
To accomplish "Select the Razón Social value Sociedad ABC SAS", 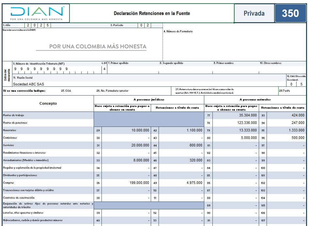I will (x=29, y=84).
